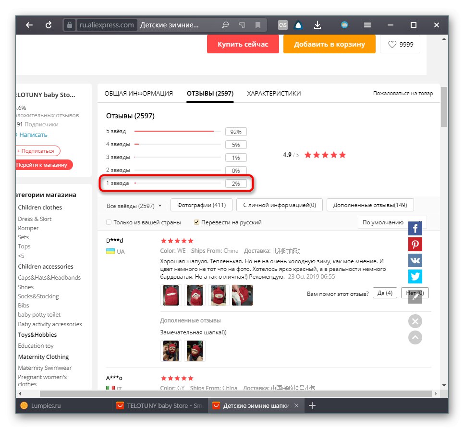This screenshot has width=464, height=429.
Task: Share the product on VK
Action: click(415, 260)
